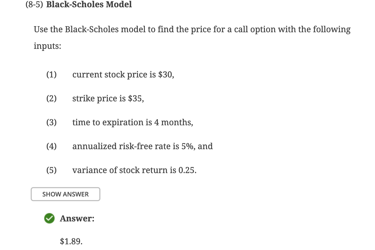
Task: Click the variance of stock return line
Action: (x=134, y=170)
